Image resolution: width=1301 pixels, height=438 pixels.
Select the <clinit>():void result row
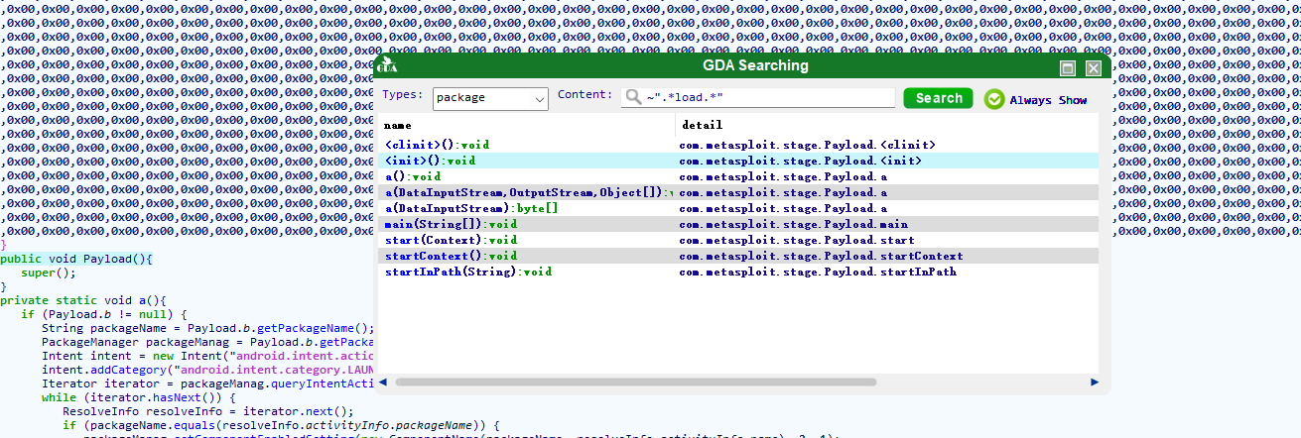[x=739, y=145]
